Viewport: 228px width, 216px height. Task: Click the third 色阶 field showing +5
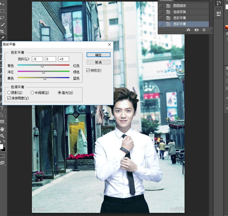64,59
